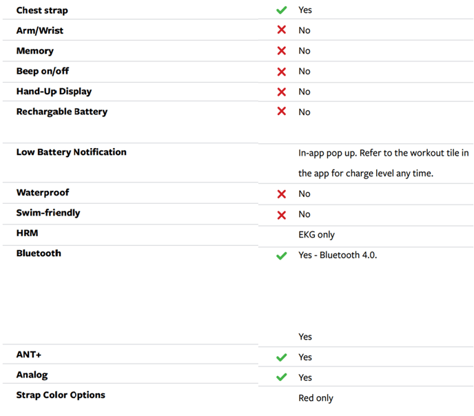This screenshot has height=416, width=474.
Task: Click the red X for Waterproof
Action: tap(281, 194)
